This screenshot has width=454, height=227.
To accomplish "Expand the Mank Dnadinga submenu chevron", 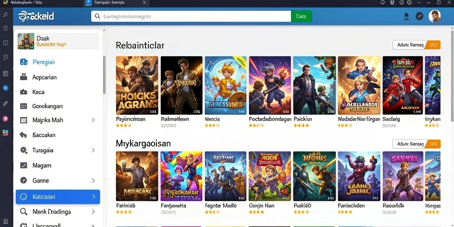I will [93, 211].
